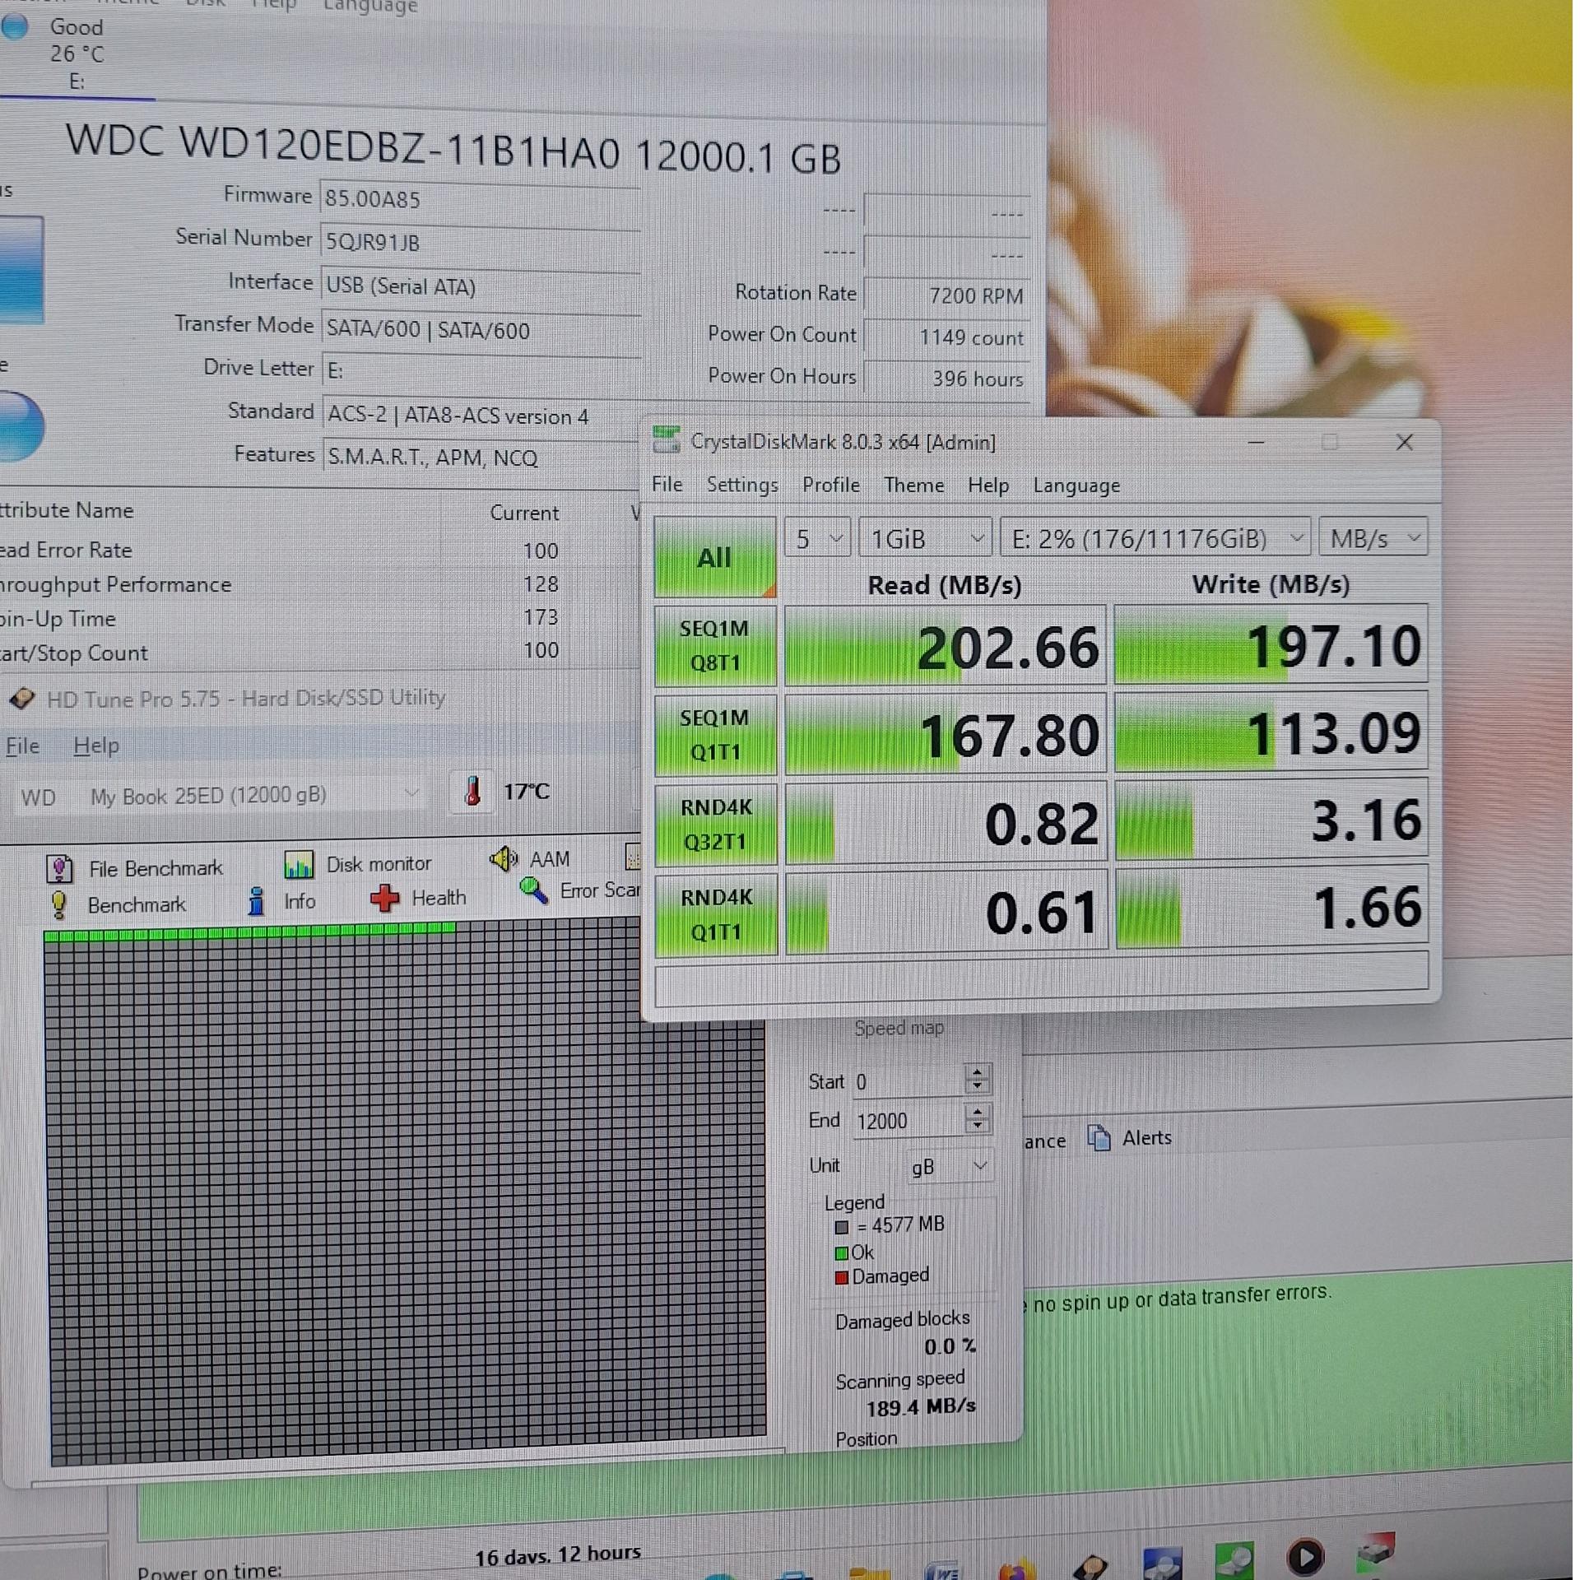The image size is (1580, 1580).
Task: Click the File Benchmark tab icon
Action: 59,869
